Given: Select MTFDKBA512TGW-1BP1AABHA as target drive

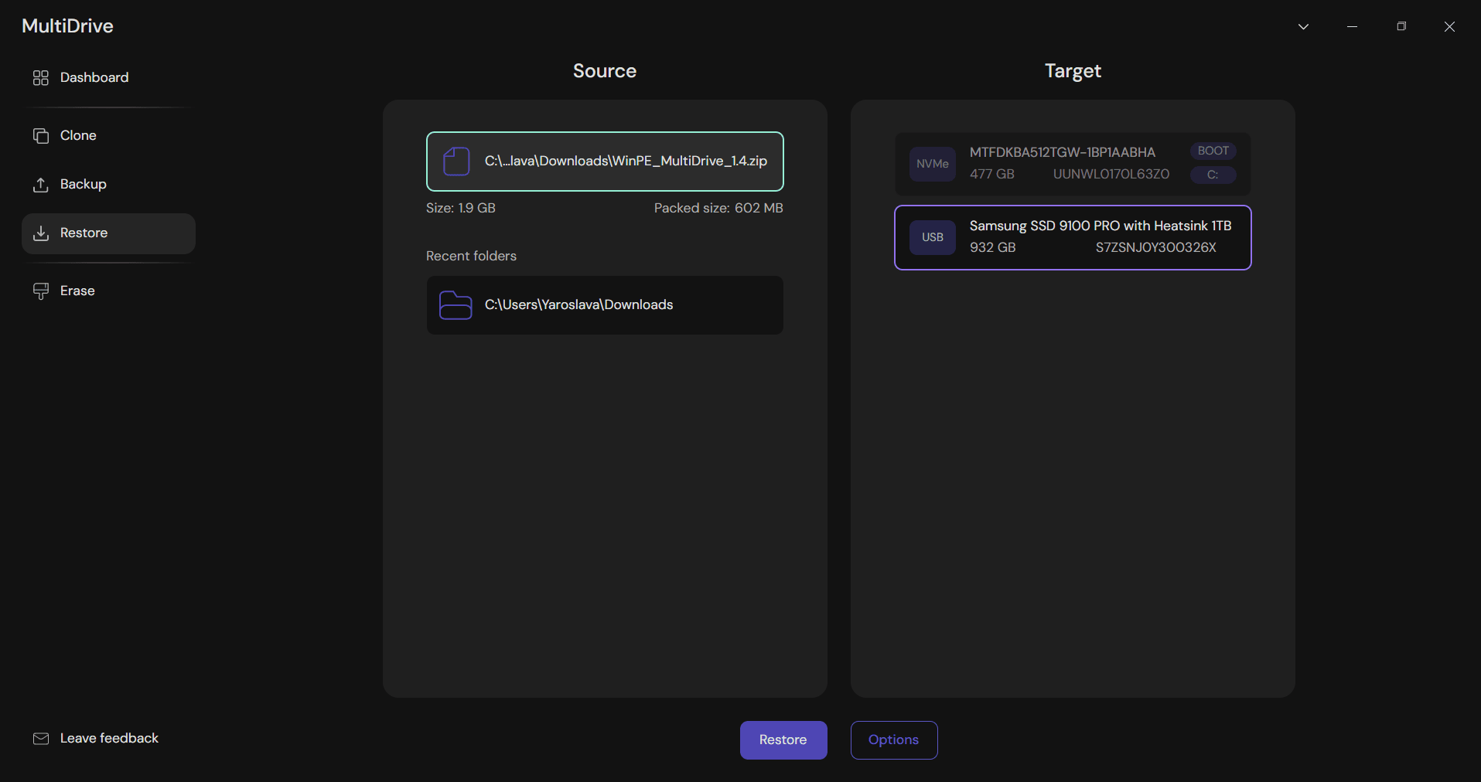Looking at the screenshot, I should (1073, 164).
